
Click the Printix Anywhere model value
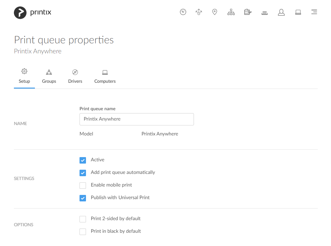pos(160,134)
